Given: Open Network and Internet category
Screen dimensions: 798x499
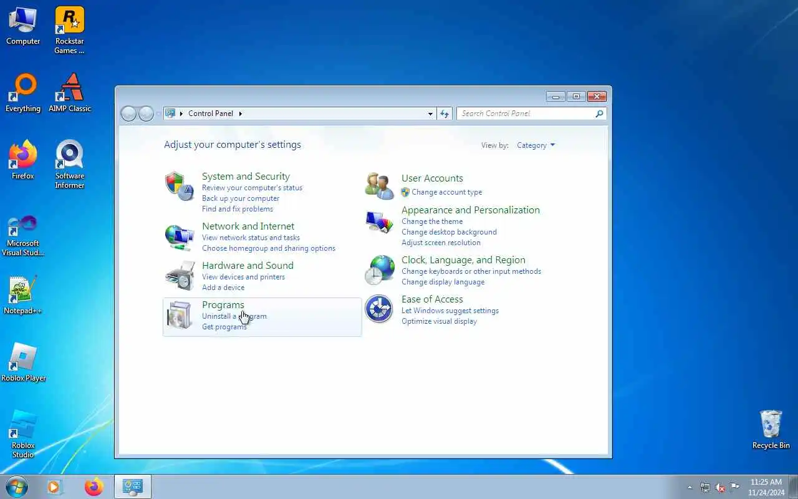Looking at the screenshot, I should [248, 226].
